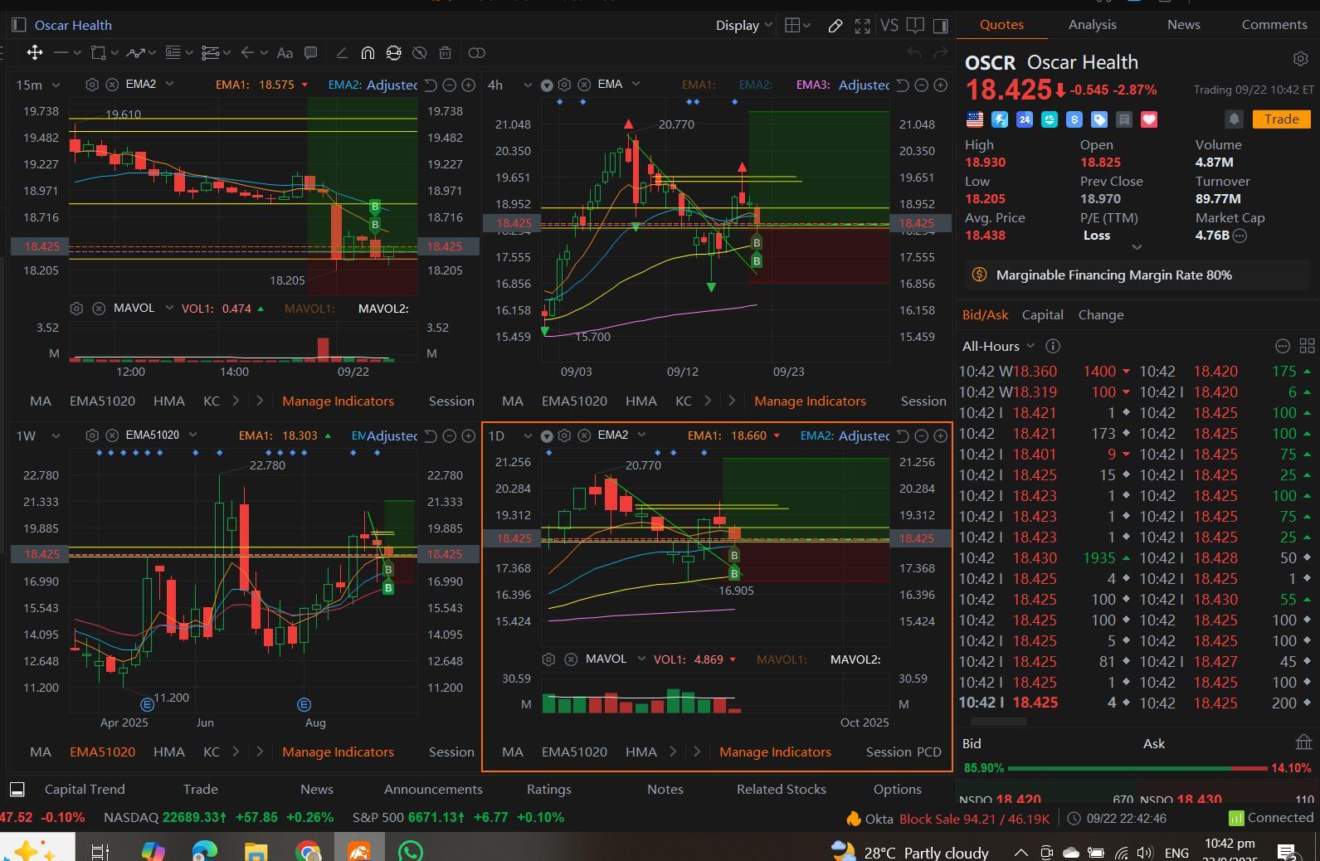Viewport: 1320px width, 861px height.
Task: Toggle drawing sync across charts
Action: pyautogui.click(x=393, y=53)
